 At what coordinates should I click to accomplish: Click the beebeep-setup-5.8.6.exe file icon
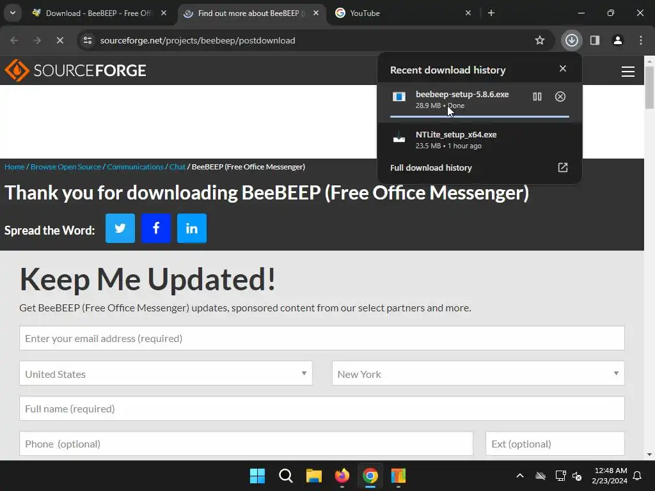tap(399, 97)
